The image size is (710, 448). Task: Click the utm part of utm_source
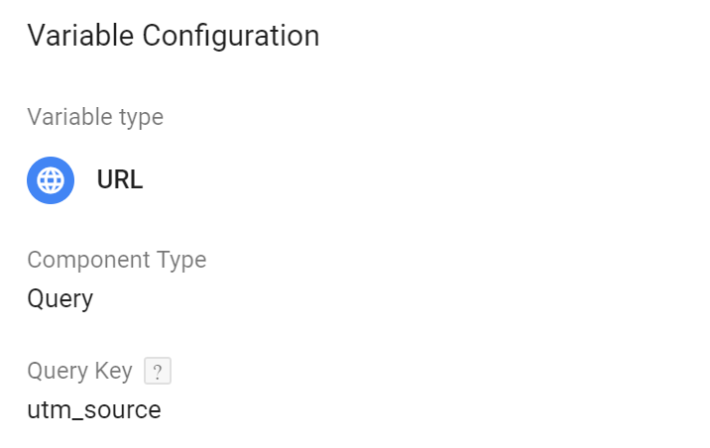[x=50, y=410]
